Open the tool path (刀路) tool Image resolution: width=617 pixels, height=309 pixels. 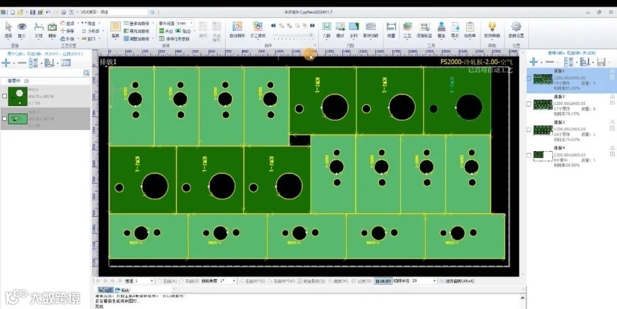327,30
